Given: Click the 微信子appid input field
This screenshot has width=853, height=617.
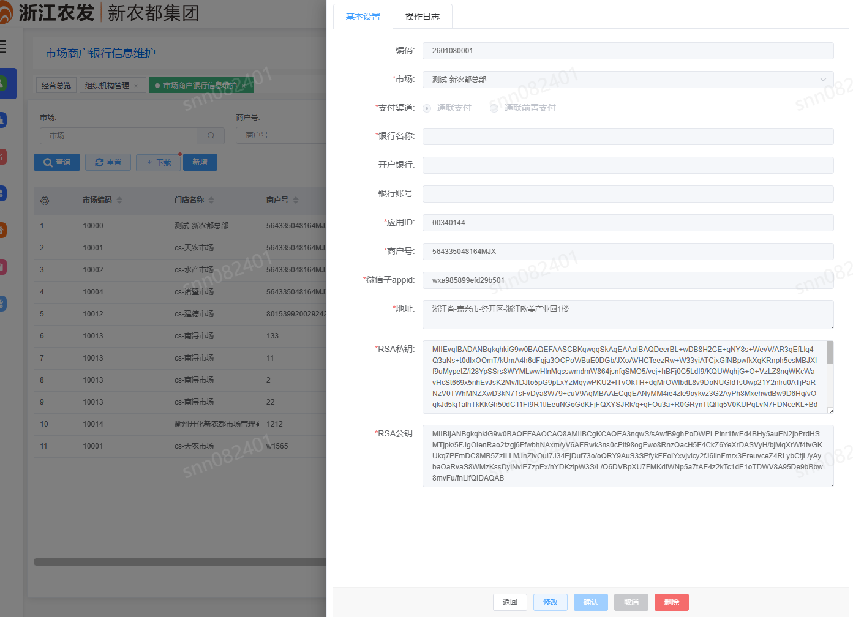Looking at the screenshot, I should pos(628,280).
